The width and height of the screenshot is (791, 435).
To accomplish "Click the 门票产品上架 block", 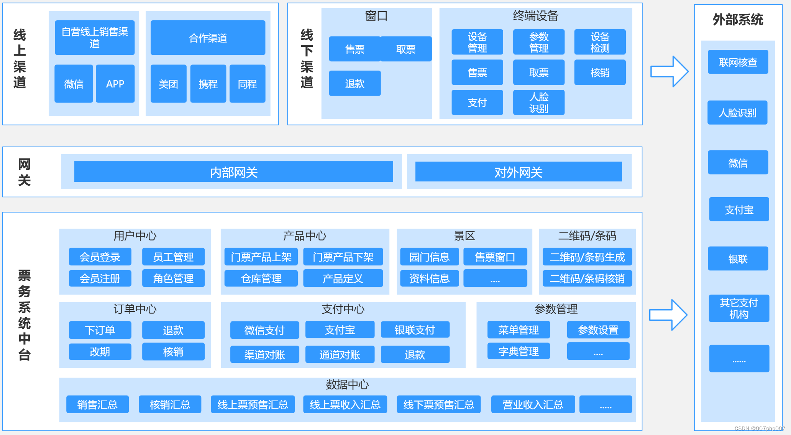I will [261, 257].
